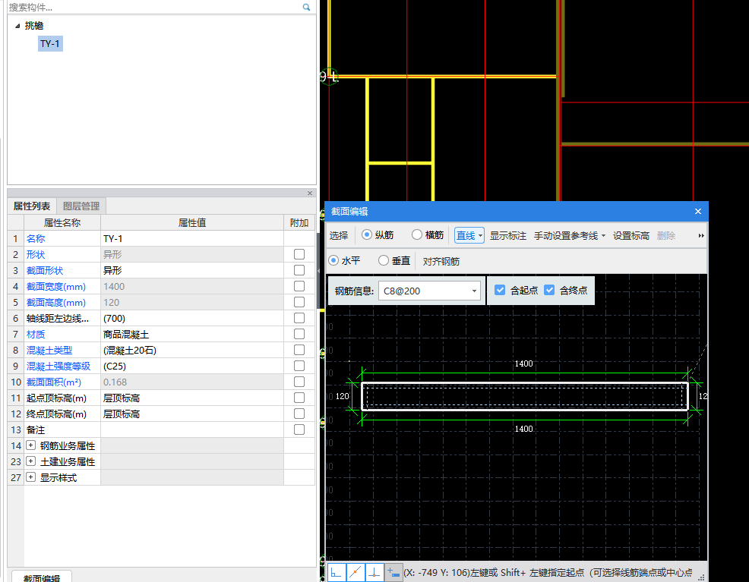Click 显示标注 toolbar button
The height and width of the screenshot is (582, 749).
coord(507,236)
